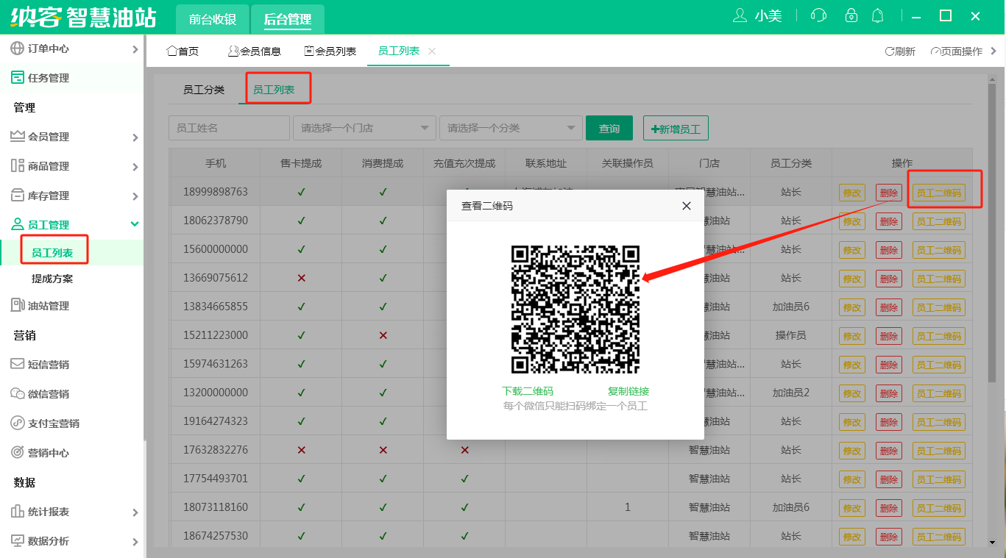Switch to the 前台收银 top tab
The image size is (1006, 558).
(x=212, y=20)
